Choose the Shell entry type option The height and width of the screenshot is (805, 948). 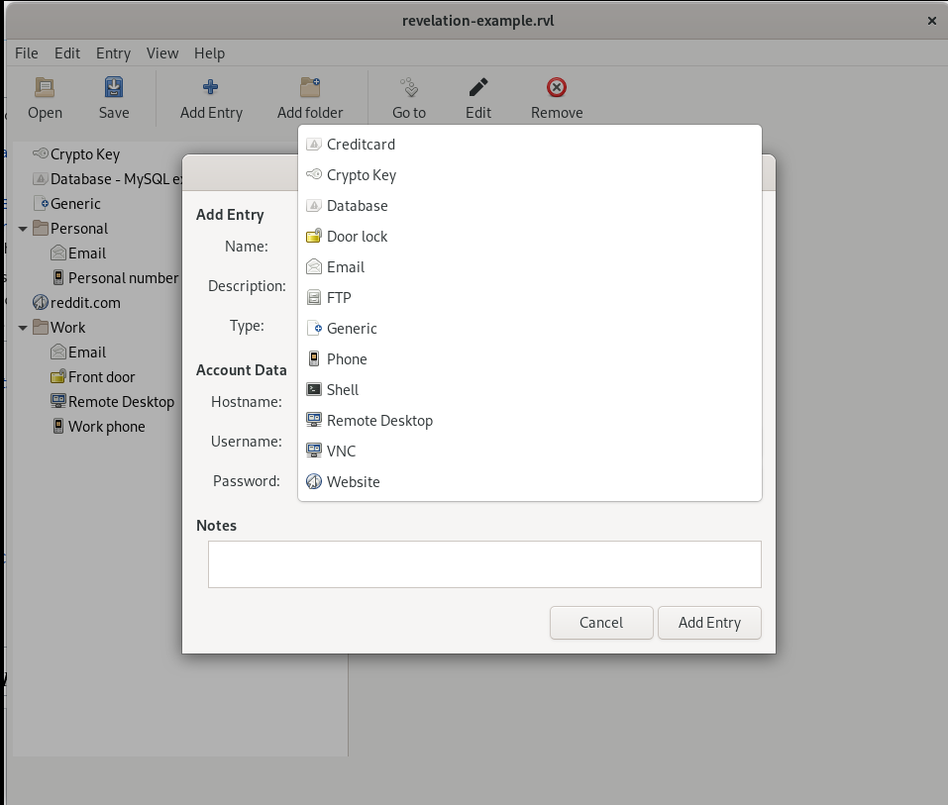342,390
